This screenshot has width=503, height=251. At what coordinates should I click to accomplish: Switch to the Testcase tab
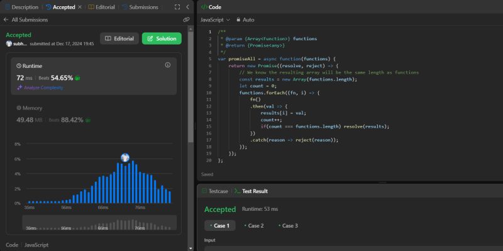(x=214, y=191)
